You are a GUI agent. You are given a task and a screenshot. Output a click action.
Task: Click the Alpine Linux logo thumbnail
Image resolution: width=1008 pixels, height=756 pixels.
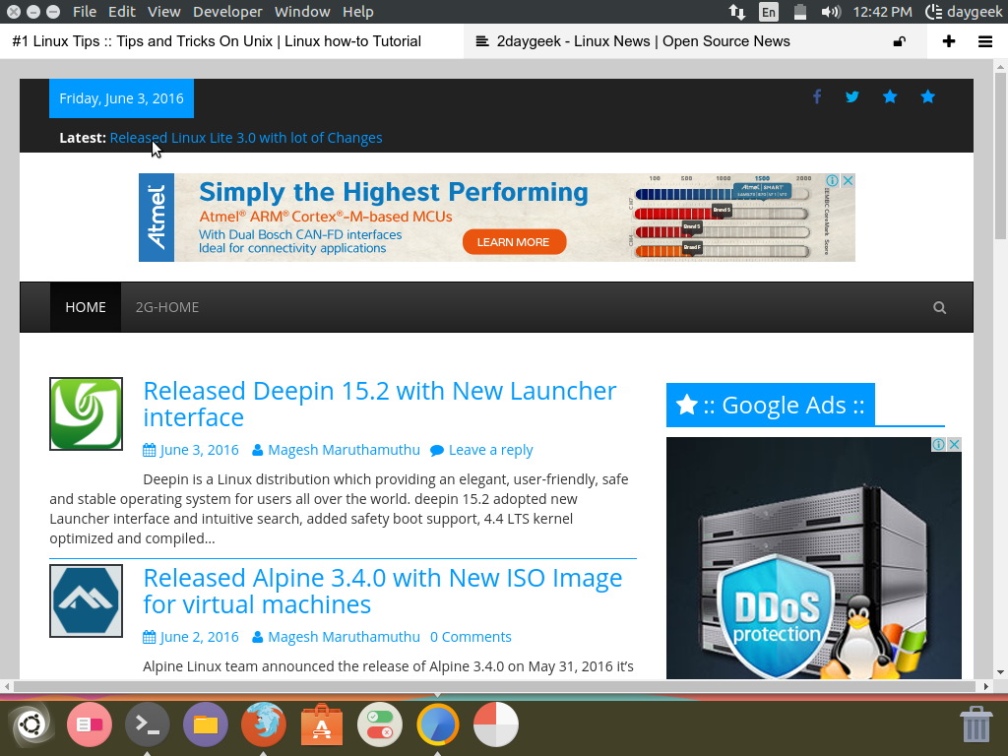(87, 601)
